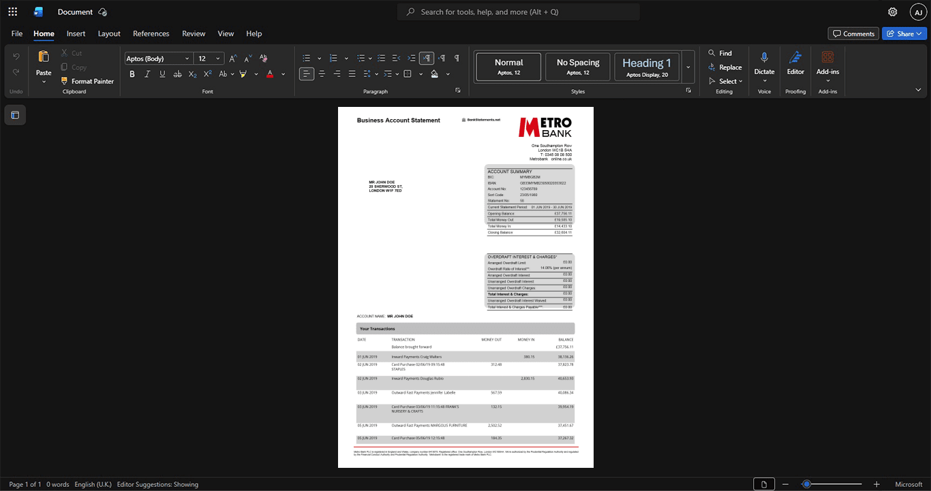The height and width of the screenshot is (491, 931).
Task: Expand the Paste options arrow
Action: pyautogui.click(x=44, y=82)
